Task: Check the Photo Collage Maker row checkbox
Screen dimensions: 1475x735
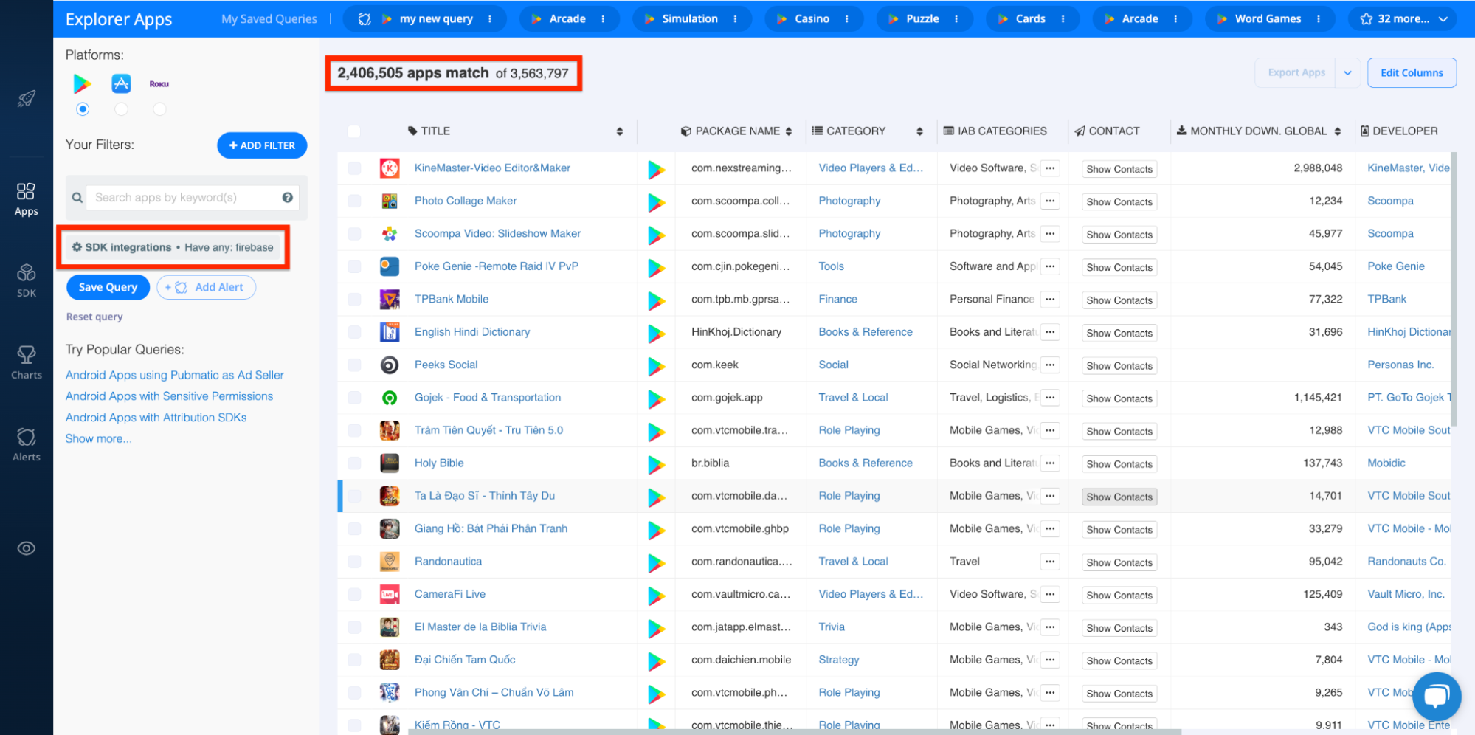Action: pos(354,201)
